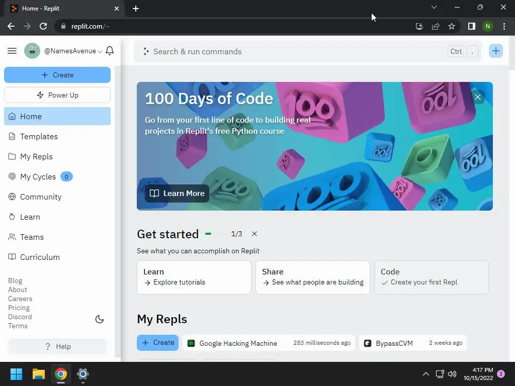
Task: Open the notification count badge on the taskbar
Action: 501,374
